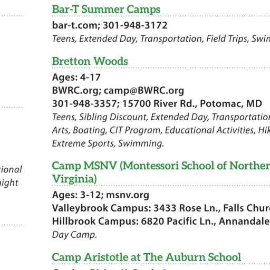Click the Ages: 4-17 text

pos(76,77)
